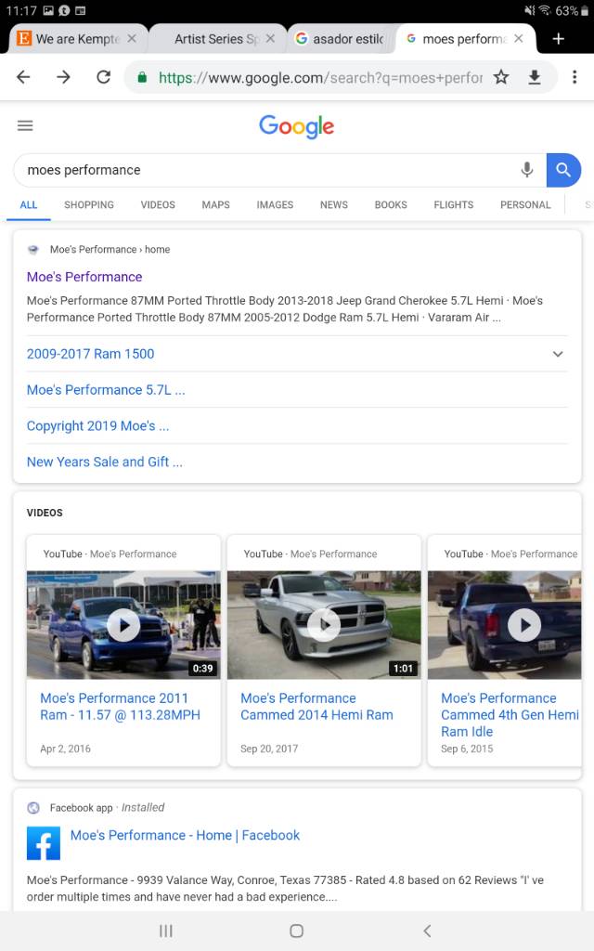Image resolution: width=594 pixels, height=951 pixels.
Task: Select the MAPS search filter
Action: pos(215,205)
